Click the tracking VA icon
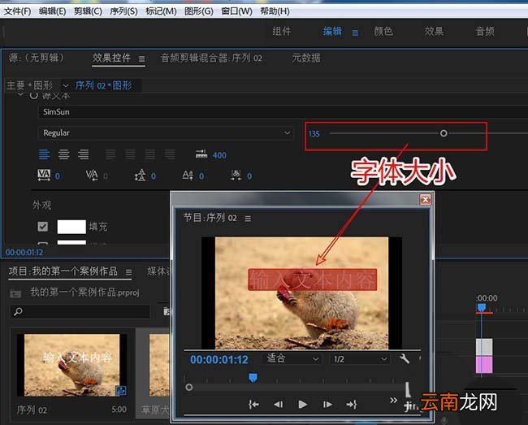This screenshot has width=528, height=425. point(44,175)
